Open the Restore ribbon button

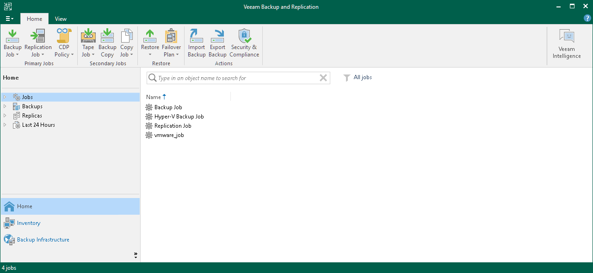(x=150, y=43)
